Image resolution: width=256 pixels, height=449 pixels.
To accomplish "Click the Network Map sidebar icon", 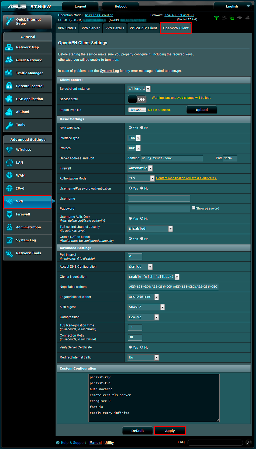I will pos(9,47).
